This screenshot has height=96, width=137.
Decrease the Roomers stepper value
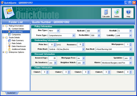pyautogui.click(x=83, y=45)
